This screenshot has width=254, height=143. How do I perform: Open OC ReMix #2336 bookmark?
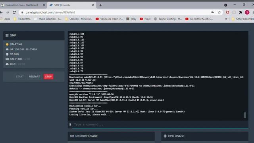[199, 19]
